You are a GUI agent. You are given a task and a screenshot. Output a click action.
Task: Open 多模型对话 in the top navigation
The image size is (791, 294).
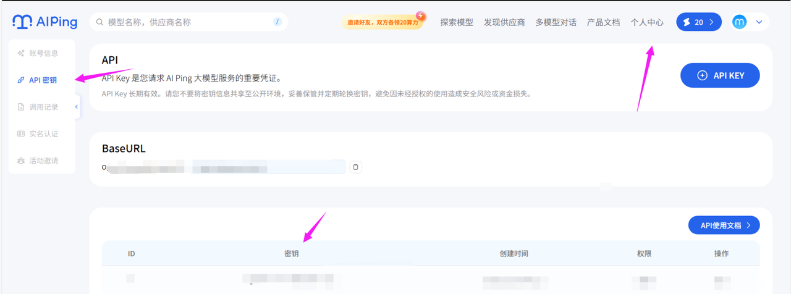(x=556, y=22)
